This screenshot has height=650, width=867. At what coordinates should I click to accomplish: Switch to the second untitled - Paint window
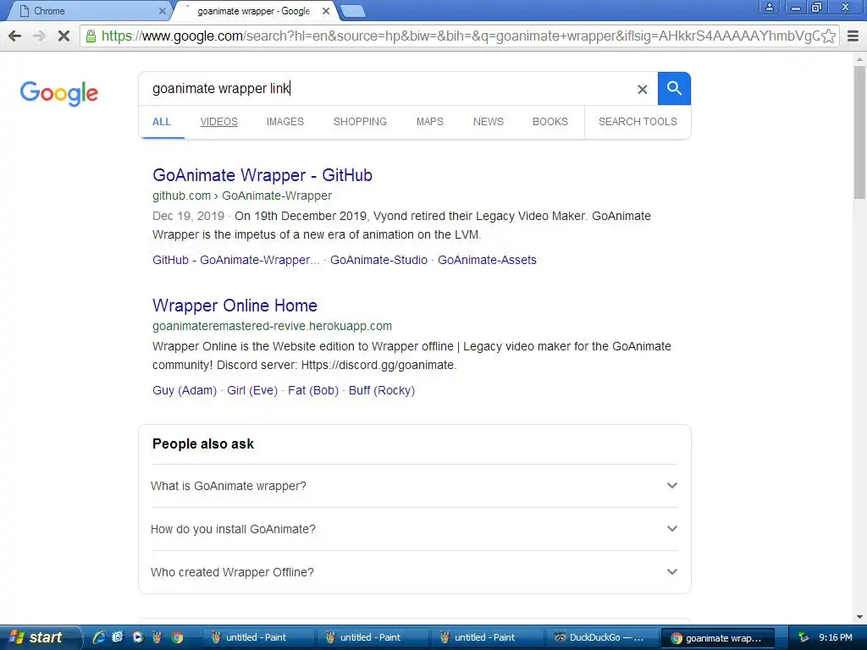click(373, 637)
